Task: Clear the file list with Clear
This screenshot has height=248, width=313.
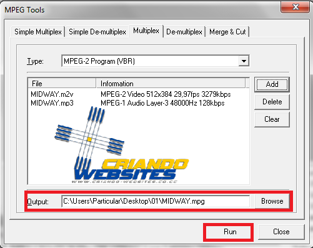Action: click(272, 119)
